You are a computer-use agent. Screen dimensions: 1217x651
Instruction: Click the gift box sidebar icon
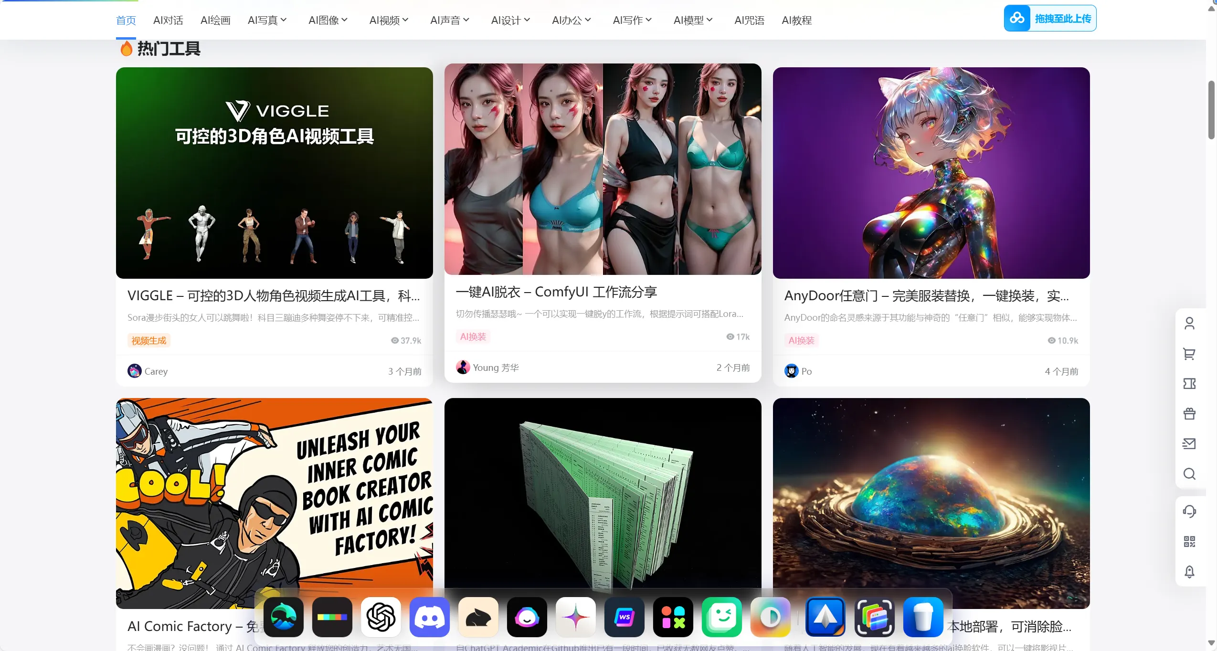[1189, 414]
